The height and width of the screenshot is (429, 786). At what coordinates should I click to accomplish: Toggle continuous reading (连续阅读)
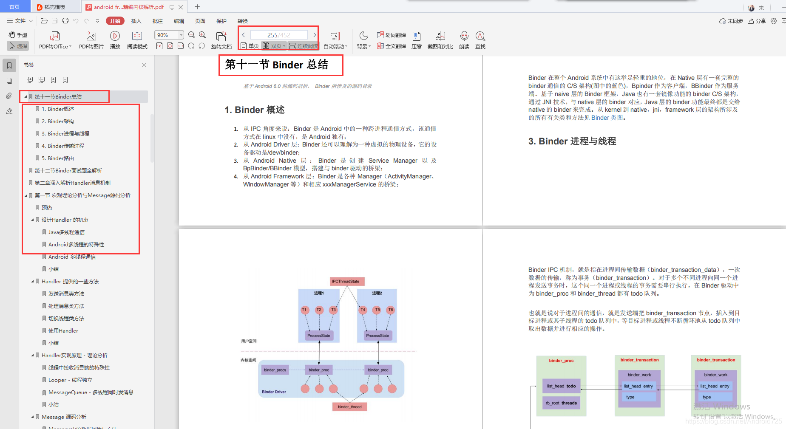(x=304, y=46)
